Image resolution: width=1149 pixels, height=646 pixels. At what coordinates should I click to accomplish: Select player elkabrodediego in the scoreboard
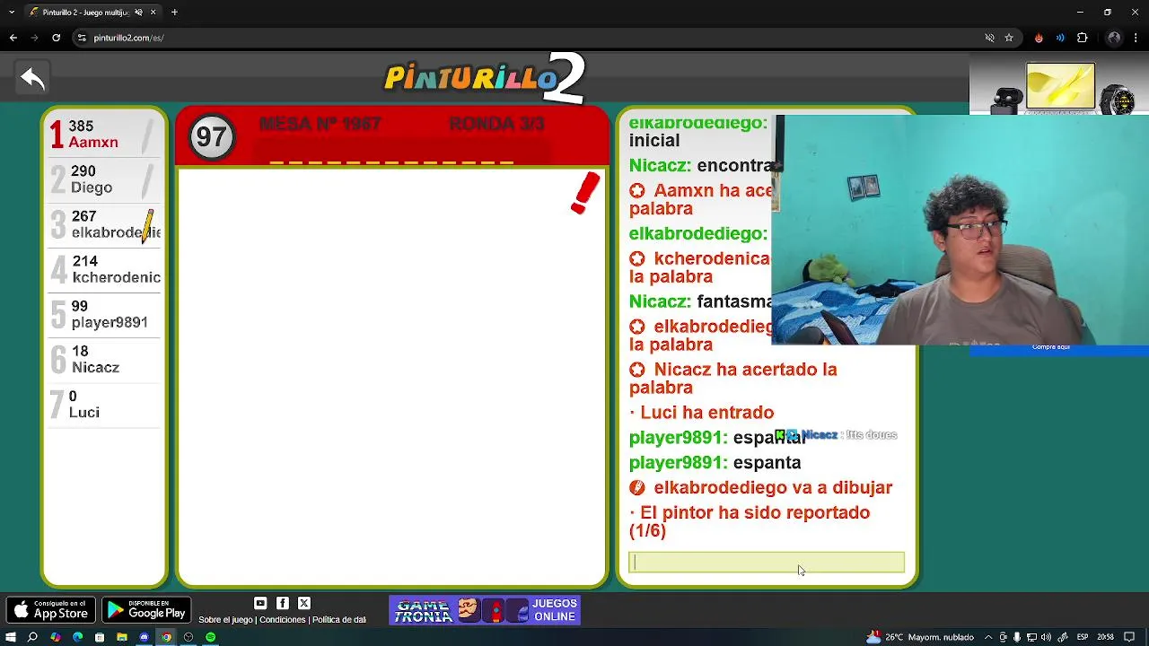coord(104,224)
